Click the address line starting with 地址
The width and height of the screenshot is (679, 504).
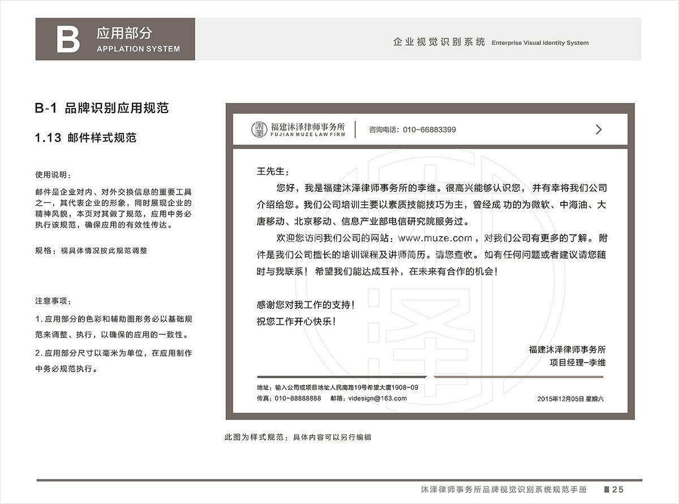pos(337,387)
